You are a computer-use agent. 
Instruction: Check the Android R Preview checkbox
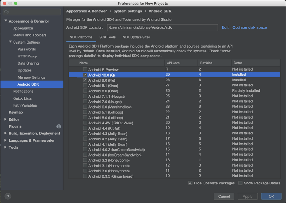(85, 69)
